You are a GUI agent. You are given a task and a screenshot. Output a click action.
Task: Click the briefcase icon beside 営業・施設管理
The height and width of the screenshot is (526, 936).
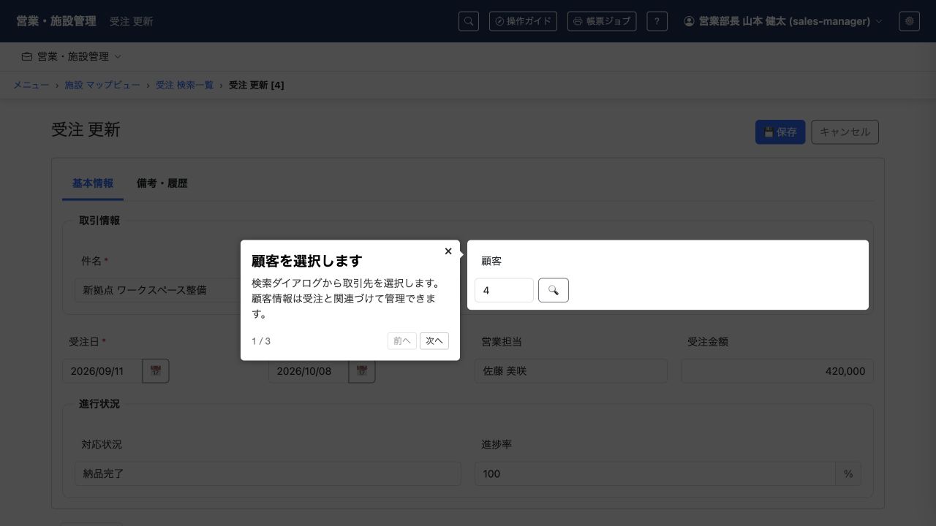(27, 56)
